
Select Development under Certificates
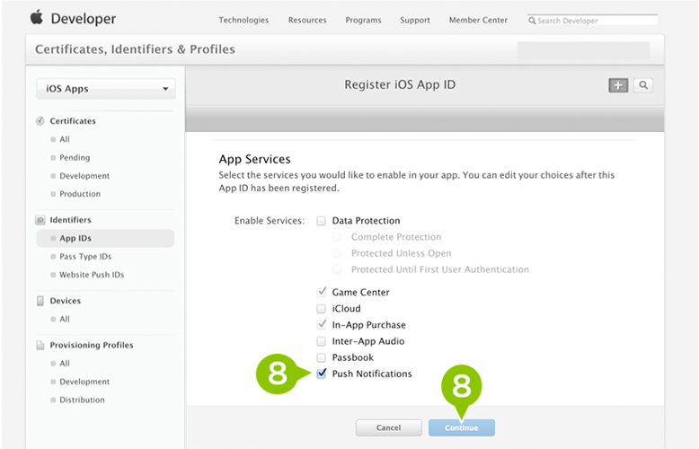coord(84,176)
